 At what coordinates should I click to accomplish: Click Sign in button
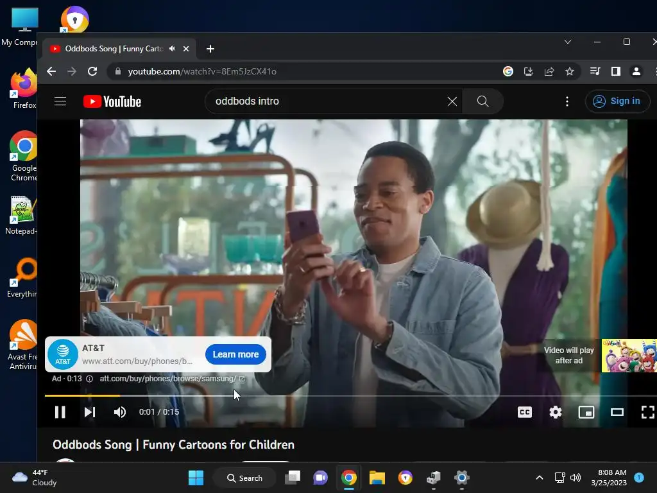[618, 101]
